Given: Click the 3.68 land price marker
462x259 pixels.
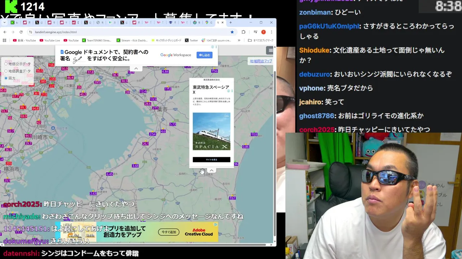Looking at the screenshot, I should (x=135, y=166).
